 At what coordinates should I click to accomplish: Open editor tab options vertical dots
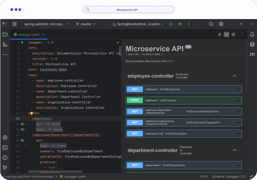click(x=242, y=34)
